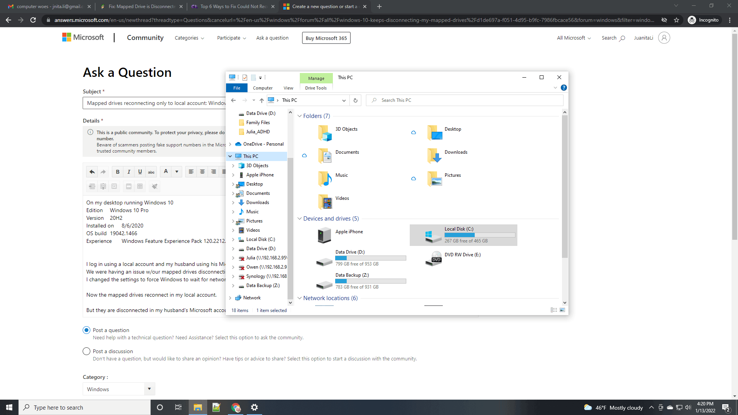This screenshot has width=738, height=415.
Task: Switch to the computer woes Gmail tab
Action: click(x=50, y=7)
